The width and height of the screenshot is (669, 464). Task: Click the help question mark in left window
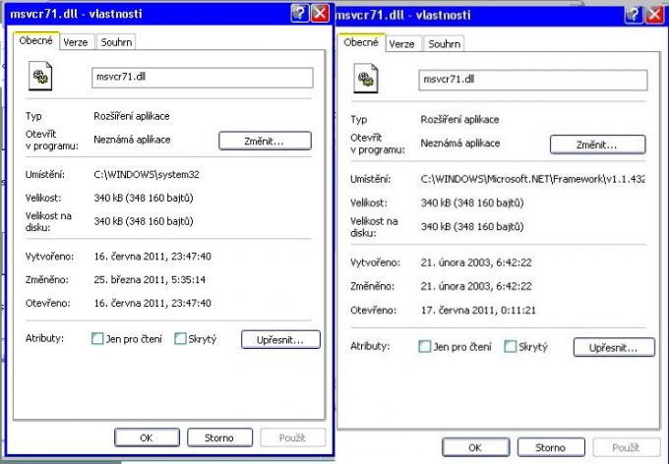tap(299, 13)
